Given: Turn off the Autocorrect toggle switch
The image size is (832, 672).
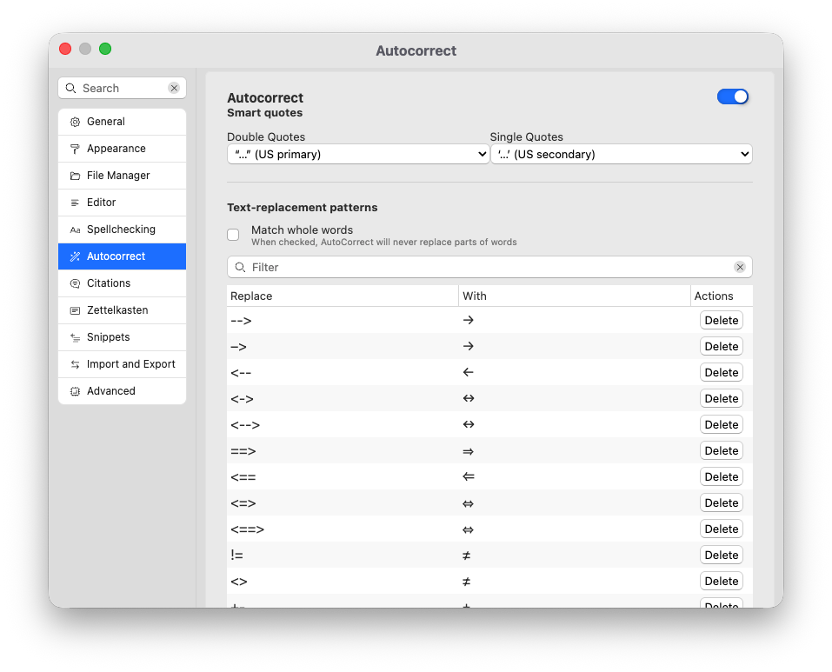Looking at the screenshot, I should [x=733, y=96].
